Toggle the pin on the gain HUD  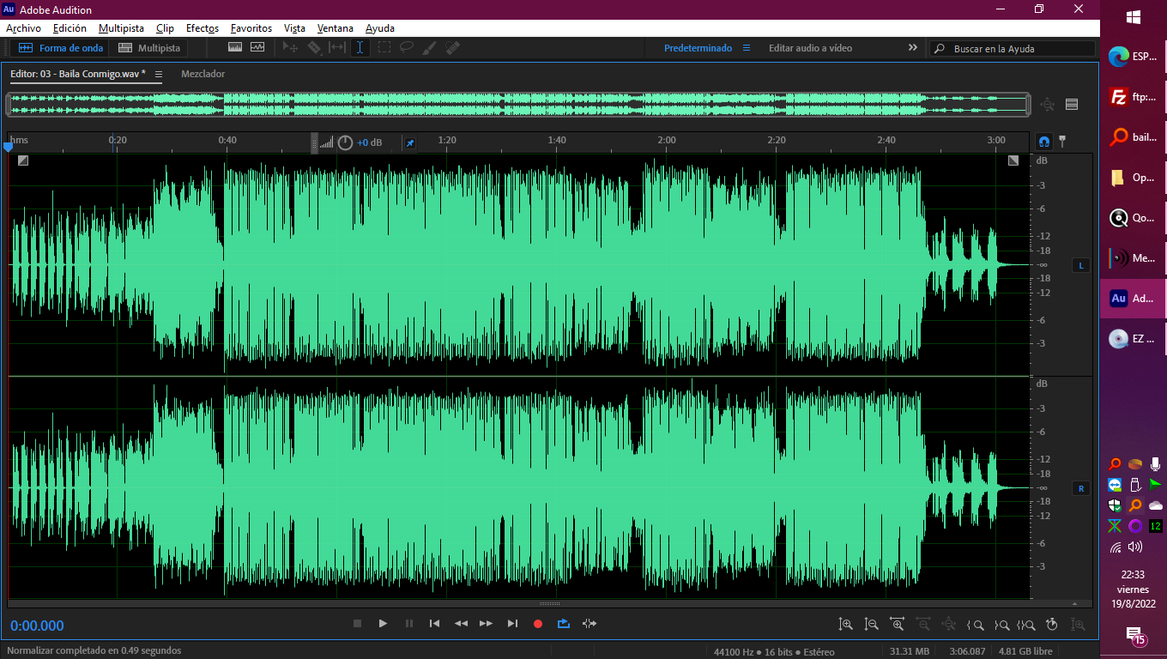pos(410,142)
